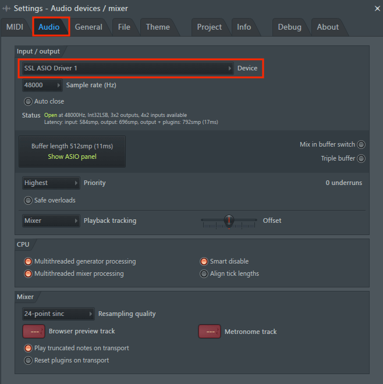Screen dimensions: 383x384
Task: Expand the Mixer playback tracking dropdown
Action: 51,221
